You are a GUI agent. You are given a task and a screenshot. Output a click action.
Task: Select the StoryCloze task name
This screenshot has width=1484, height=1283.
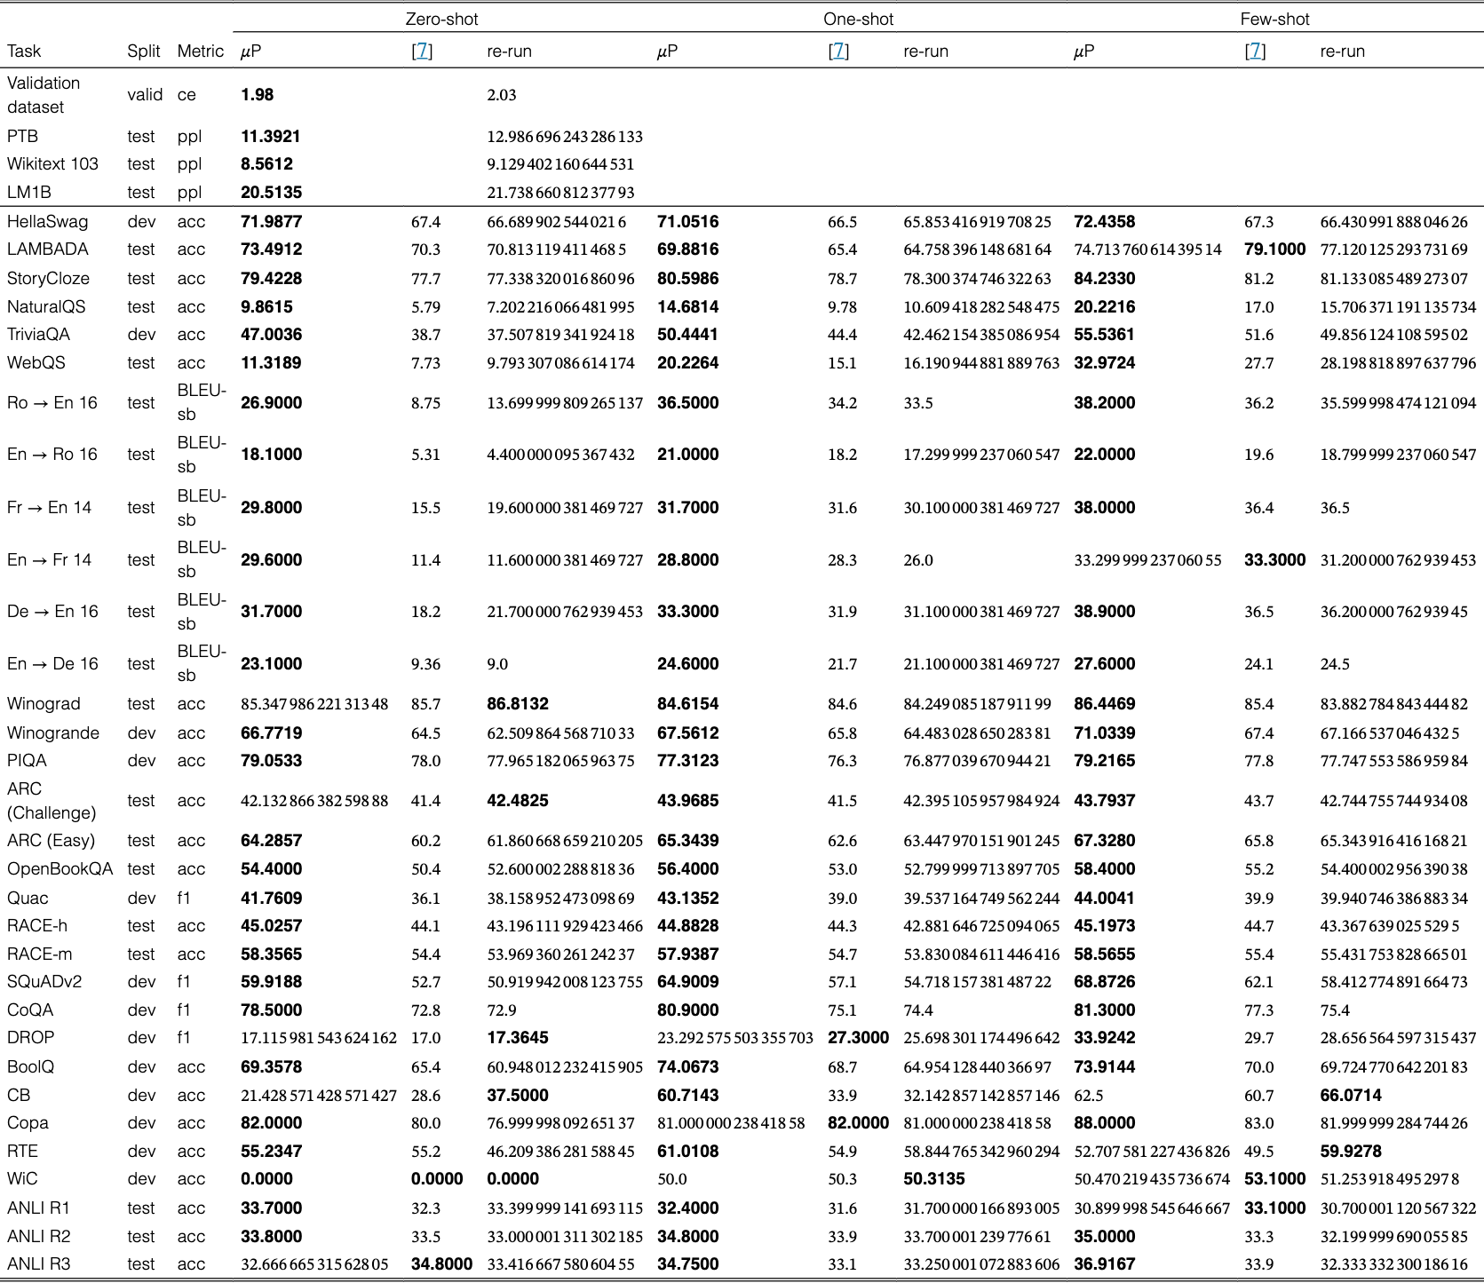(48, 279)
